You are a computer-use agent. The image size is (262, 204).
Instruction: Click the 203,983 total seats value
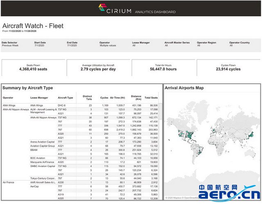click(x=153, y=129)
